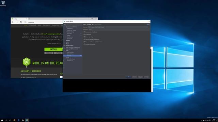This screenshot has width=218, height=122.
Task: Open COMMUNITY in nodejs.org navigation
Action: (x=46, y=25)
